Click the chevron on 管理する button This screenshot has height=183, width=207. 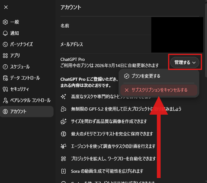point(194,62)
